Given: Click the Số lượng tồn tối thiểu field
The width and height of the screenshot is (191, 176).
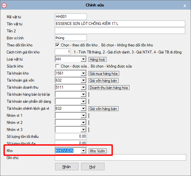Looking at the screenshot, I should pyautogui.click(x=71, y=136).
